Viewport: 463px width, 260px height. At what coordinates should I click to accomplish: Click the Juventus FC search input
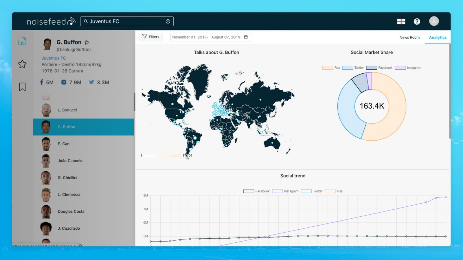(127, 21)
